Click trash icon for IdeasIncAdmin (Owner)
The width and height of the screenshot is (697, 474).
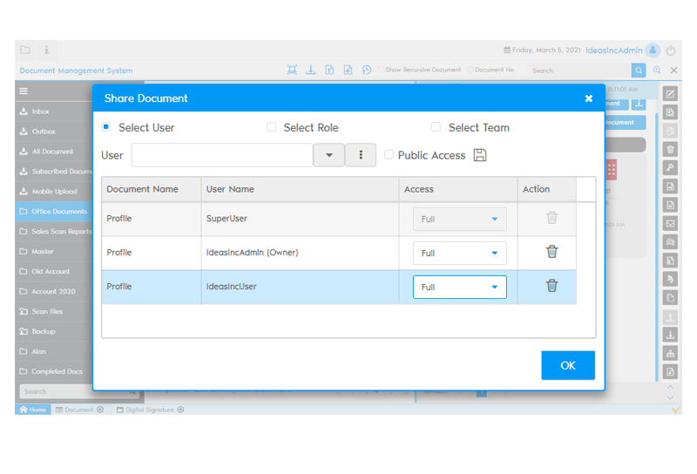(x=552, y=252)
